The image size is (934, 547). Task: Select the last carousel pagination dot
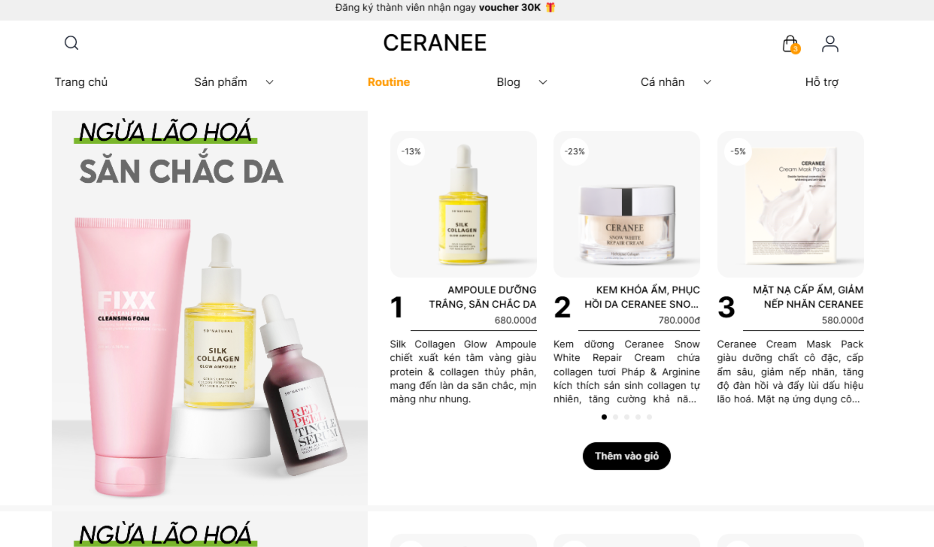pos(649,417)
